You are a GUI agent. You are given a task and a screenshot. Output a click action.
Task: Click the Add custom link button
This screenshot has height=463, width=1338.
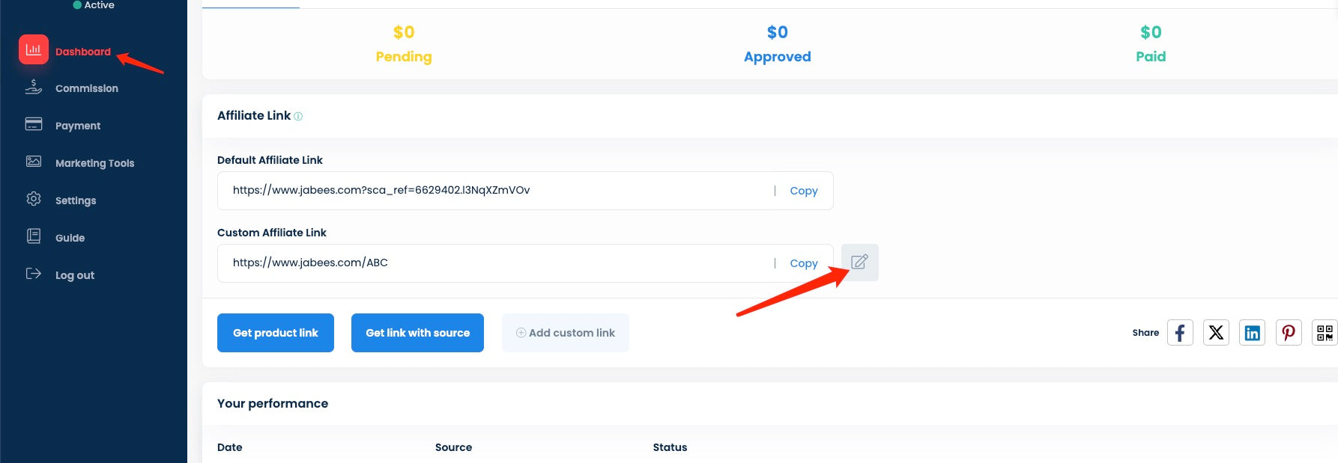click(566, 333)
